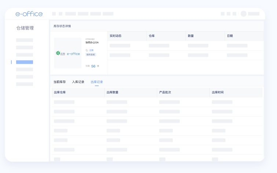Select the 出库记录 tab
The width and height of the screenshot is (277, 173).
coord(97,82)
